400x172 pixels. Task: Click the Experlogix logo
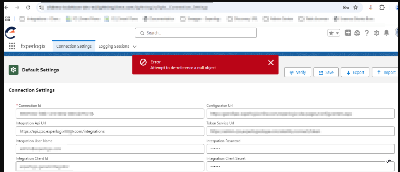click(x=11, y=32)
